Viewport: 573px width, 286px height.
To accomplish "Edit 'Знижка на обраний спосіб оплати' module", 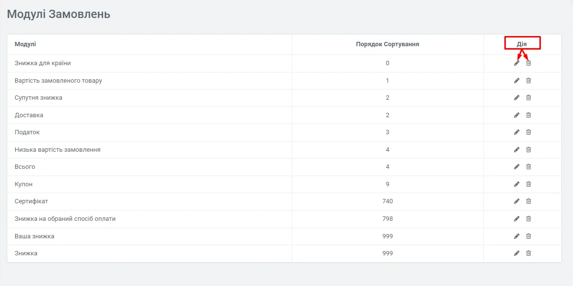I will (517, 219).
